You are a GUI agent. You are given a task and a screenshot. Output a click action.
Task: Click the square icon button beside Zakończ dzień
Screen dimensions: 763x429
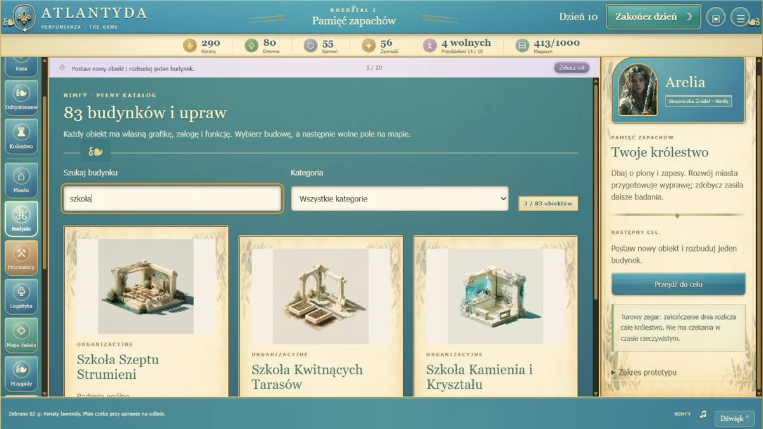pos(716,18)
